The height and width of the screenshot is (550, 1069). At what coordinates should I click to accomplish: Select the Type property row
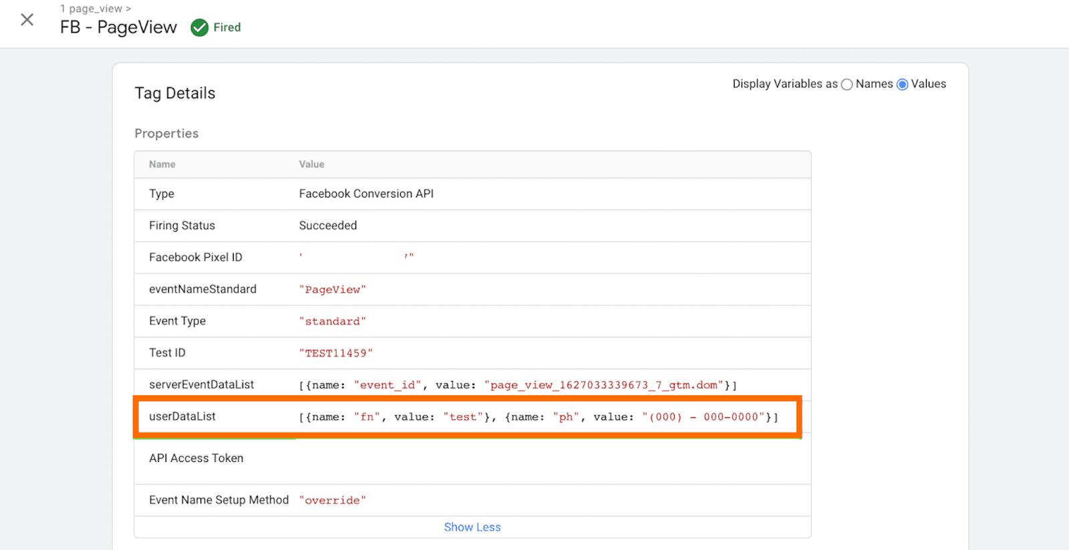tap(472, 194)
